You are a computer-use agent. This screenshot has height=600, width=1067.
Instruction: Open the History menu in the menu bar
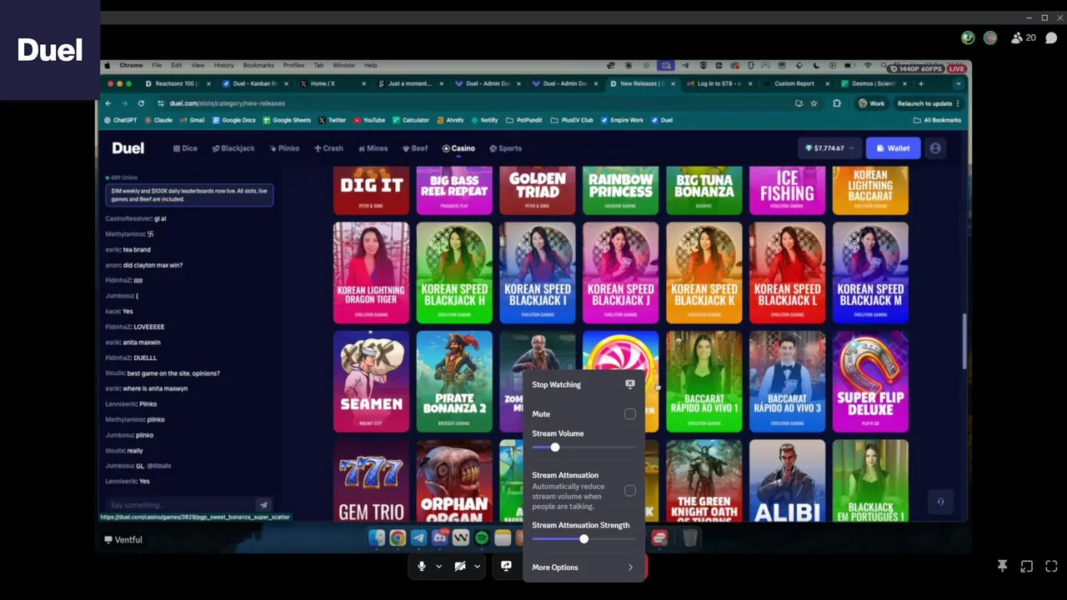[223, 65]
